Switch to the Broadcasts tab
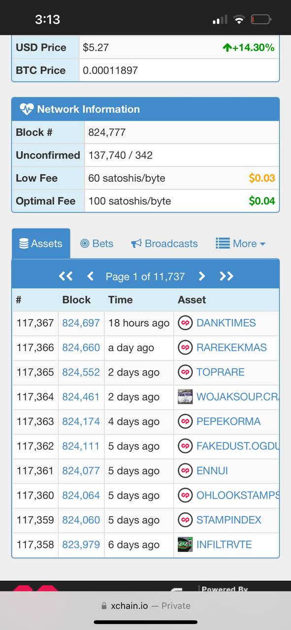 click(164, 244)
